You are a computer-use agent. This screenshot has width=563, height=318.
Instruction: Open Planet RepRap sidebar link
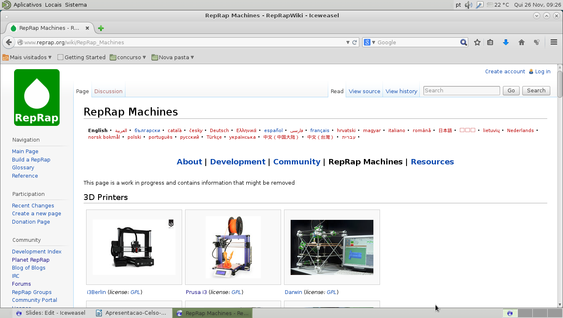coord(31,260)
